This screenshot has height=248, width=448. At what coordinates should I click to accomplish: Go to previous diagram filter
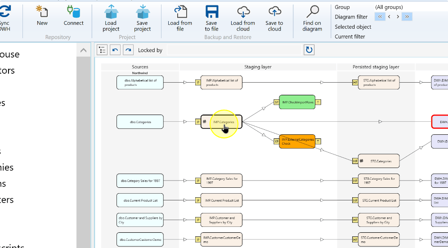(389, 17)
